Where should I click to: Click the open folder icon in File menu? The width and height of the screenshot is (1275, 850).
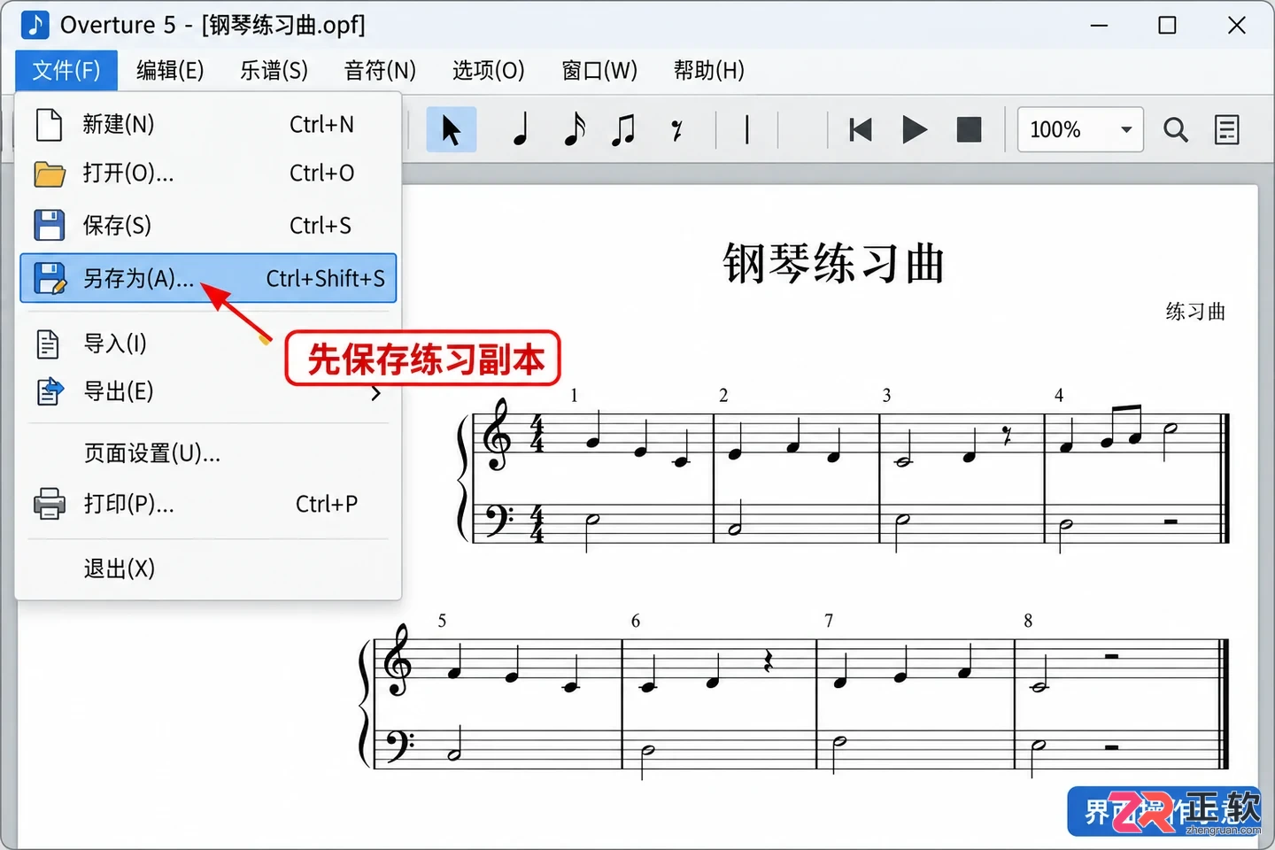click(50, 174)
